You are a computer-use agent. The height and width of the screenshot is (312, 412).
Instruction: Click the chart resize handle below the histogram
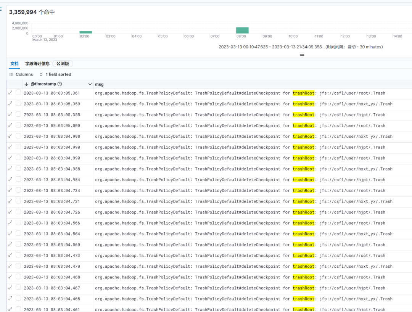[302, 55]
